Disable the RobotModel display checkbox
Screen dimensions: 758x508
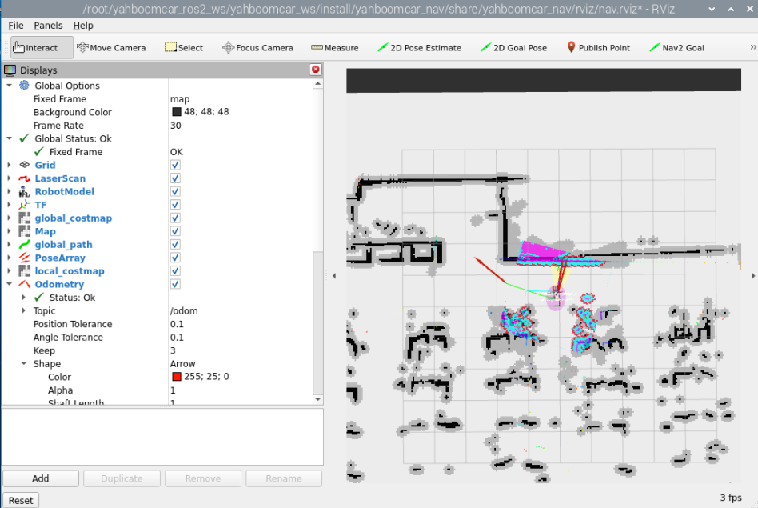pyautogui.click(x=175, y=192)
